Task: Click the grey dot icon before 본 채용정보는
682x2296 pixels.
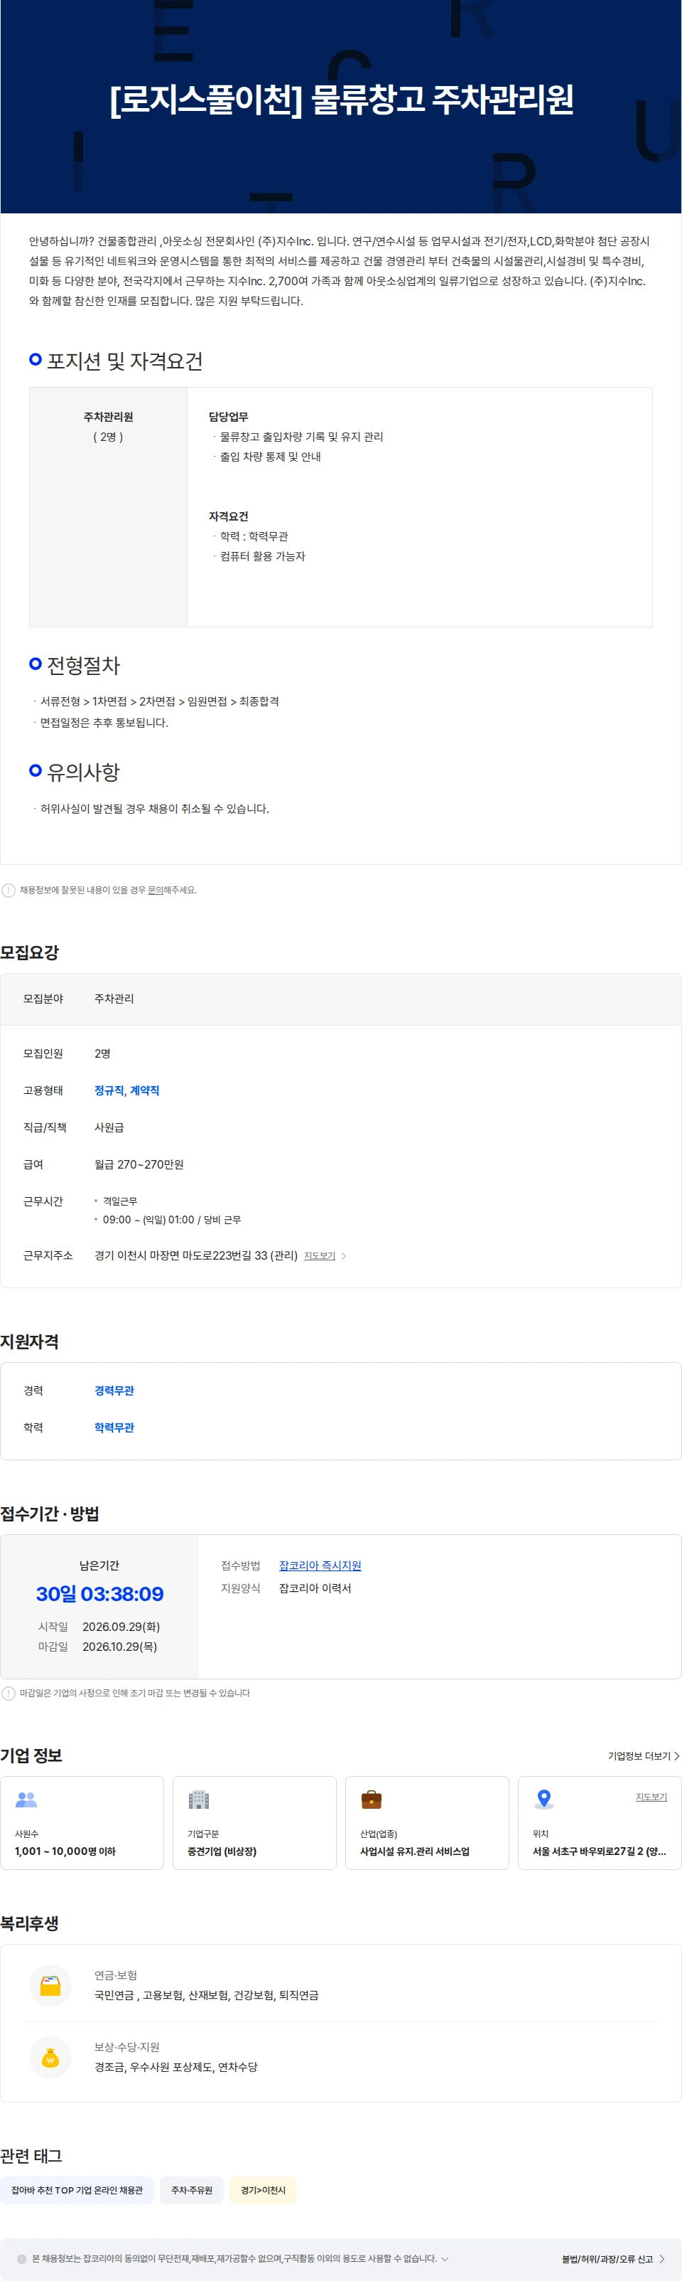Action: point(21,2258)
